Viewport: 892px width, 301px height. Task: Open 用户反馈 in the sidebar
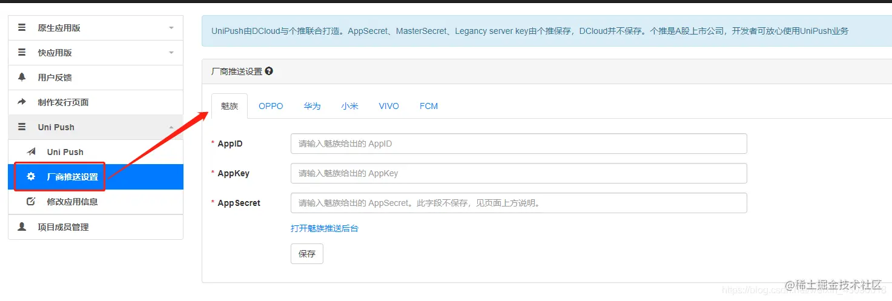(96, 78)
